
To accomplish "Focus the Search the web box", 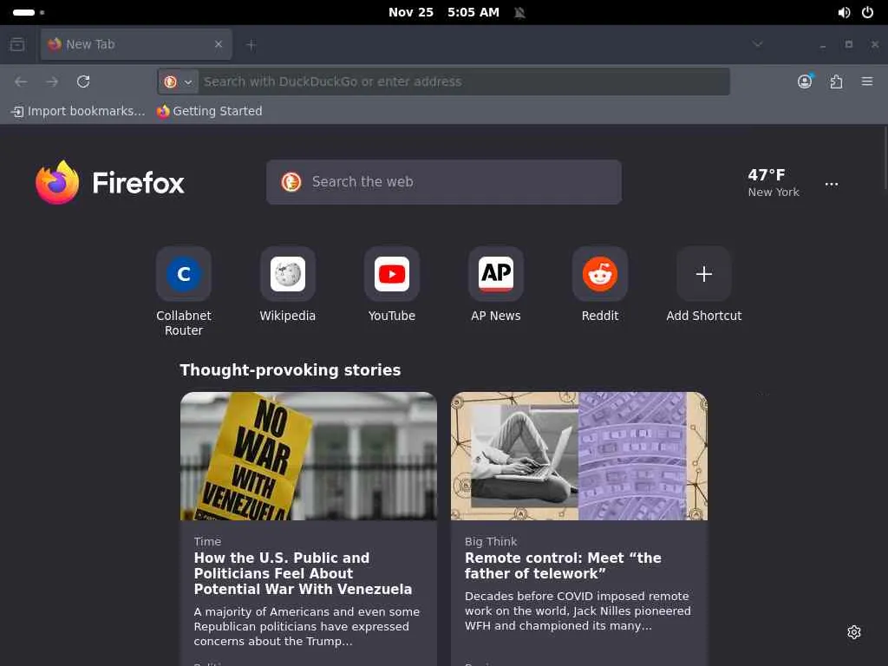I will [x=444, y=182].
